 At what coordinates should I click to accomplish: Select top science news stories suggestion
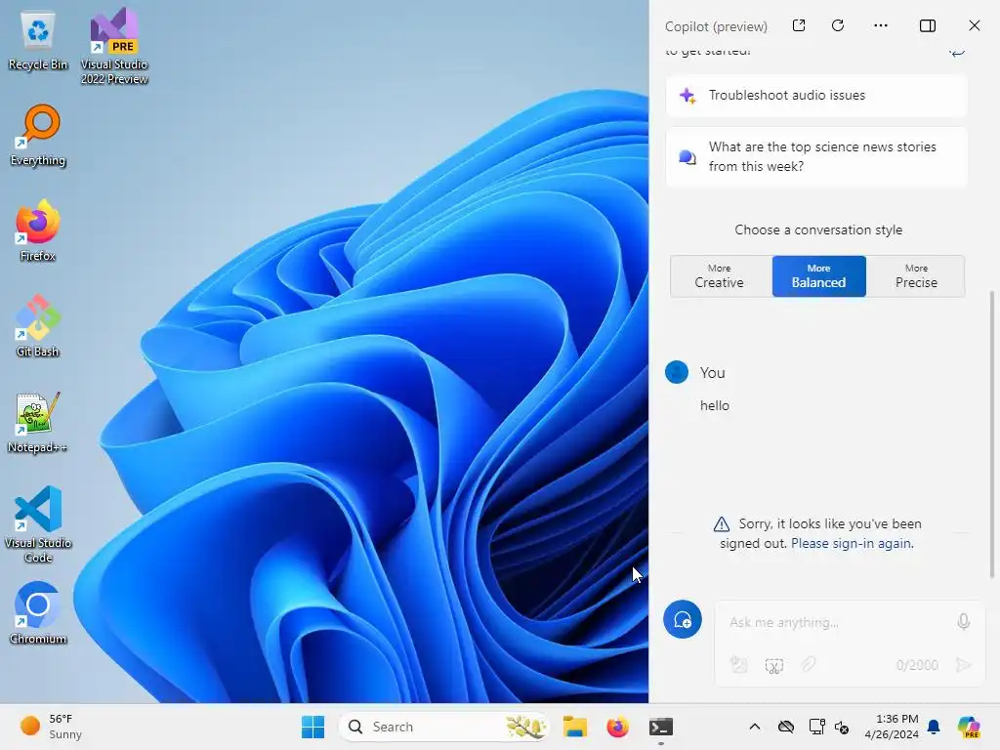(816, 157)
